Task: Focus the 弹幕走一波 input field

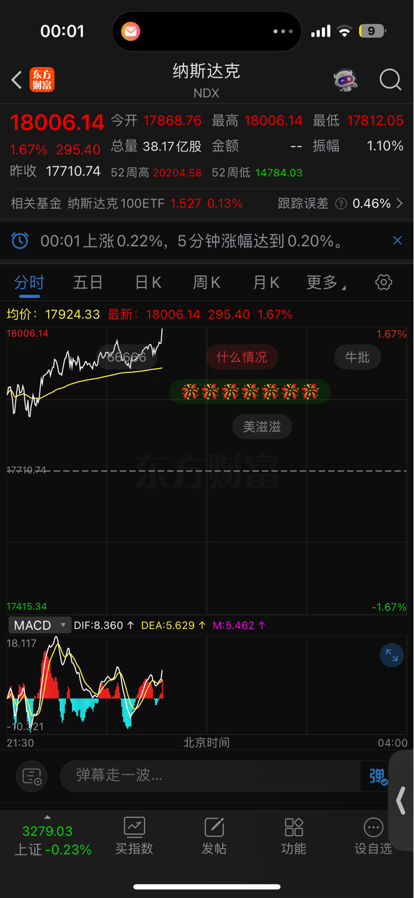Action: pos(210,776)
